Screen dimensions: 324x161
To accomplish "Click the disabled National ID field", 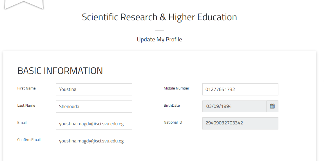I will 240,123.
